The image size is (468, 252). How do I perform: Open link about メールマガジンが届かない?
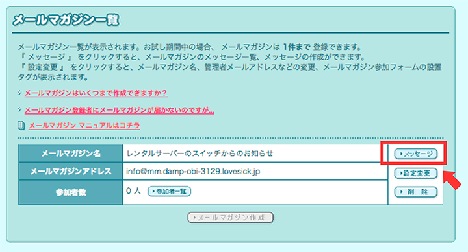click(120, 110)
